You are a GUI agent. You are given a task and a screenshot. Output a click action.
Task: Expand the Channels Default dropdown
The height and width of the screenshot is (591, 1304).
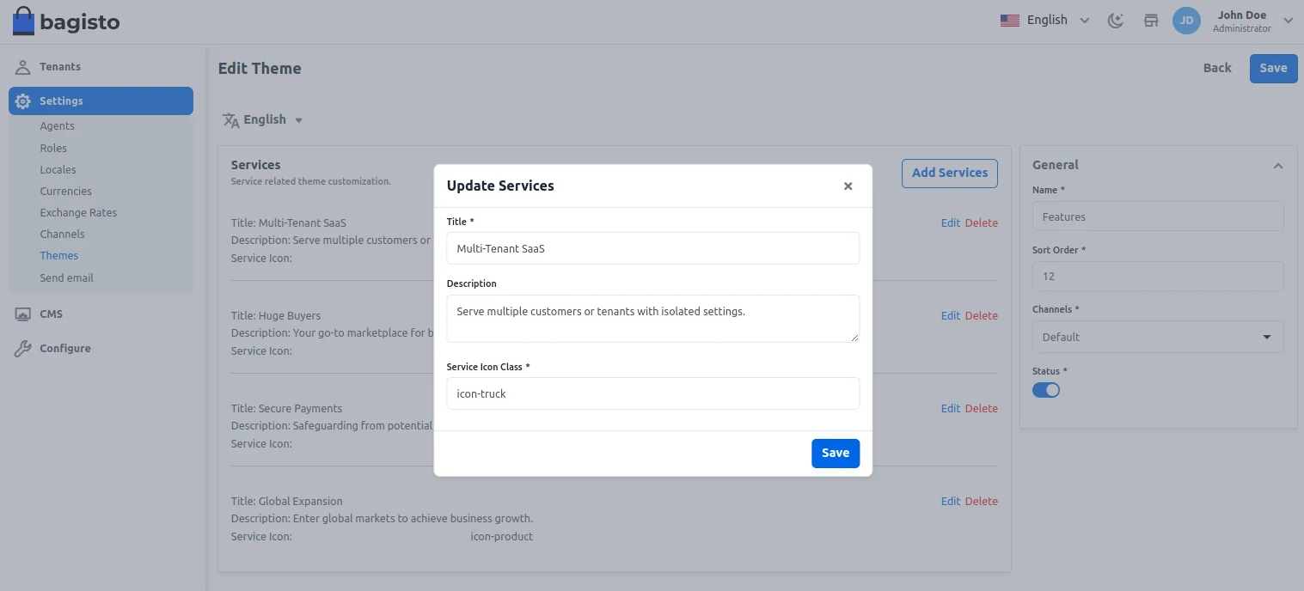point(1157,338)
